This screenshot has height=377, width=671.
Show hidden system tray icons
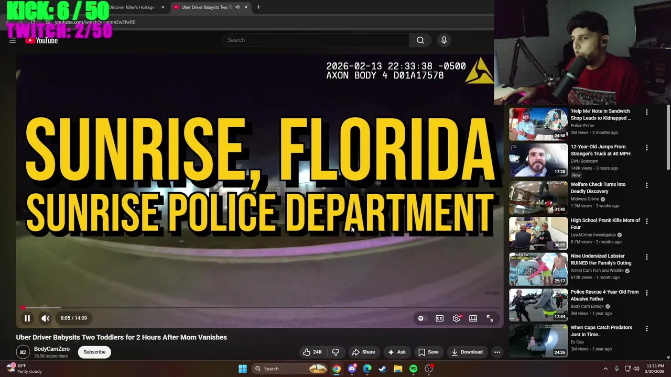(x=605, y=369)
